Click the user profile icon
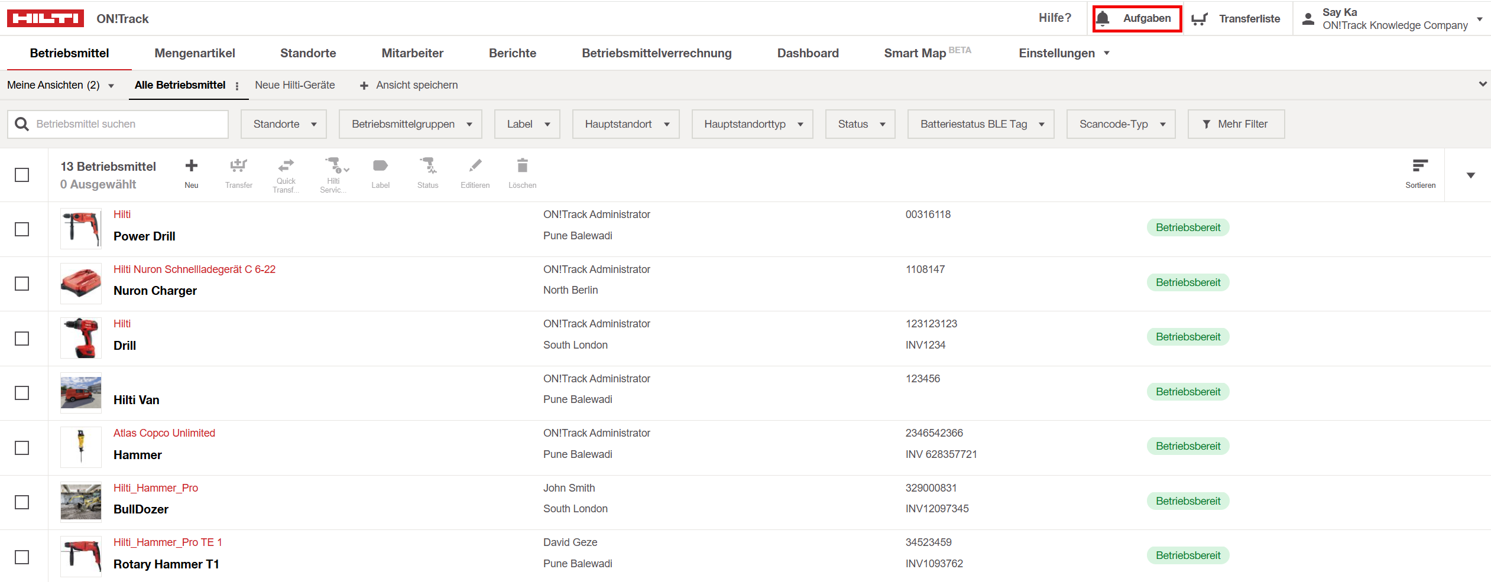 tap(1308, 19)
